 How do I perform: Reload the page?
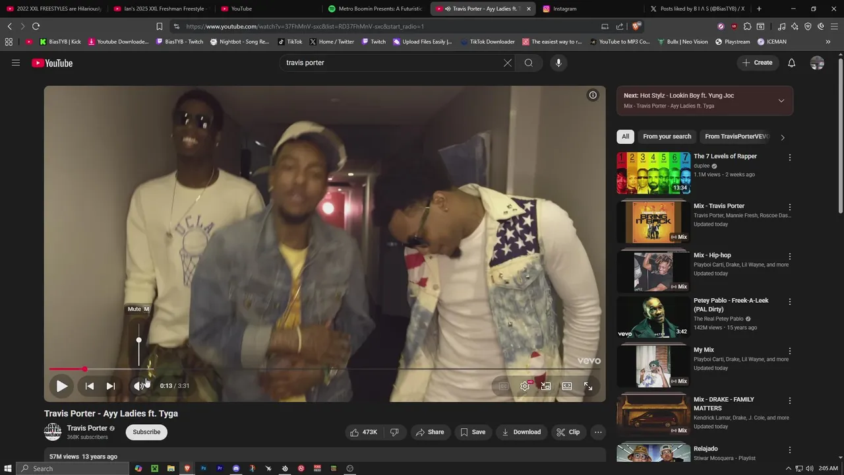36,26
